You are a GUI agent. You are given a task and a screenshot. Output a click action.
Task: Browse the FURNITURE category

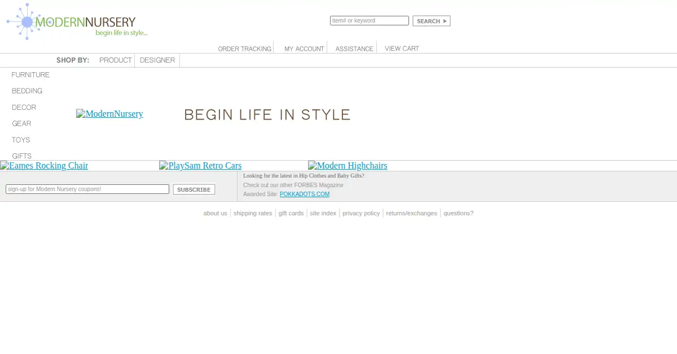30,75
